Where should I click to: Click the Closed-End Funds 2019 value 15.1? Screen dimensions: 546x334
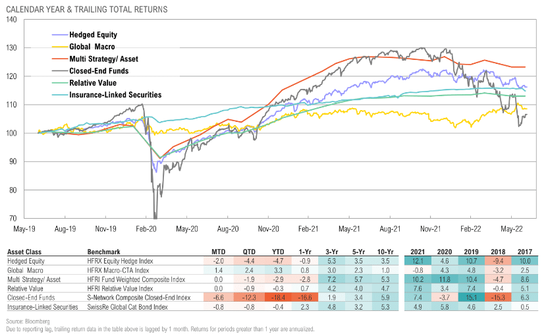tap(471, 298)
